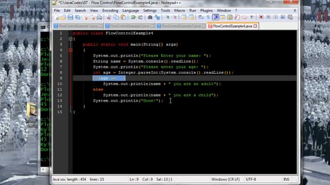This screenshot has height=185, width=330.
Task: Close the FlowControlExample2.java tab with its X
Action: click(x=152, y=26)
